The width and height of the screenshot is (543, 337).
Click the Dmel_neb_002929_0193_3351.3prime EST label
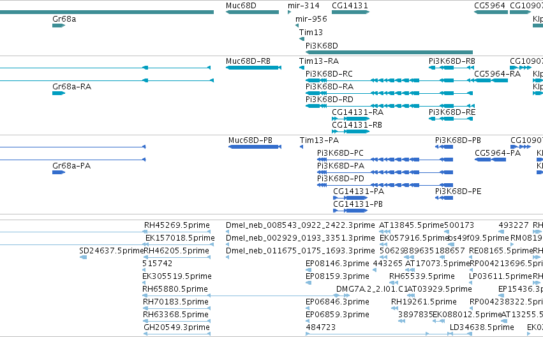coord(301,238)
